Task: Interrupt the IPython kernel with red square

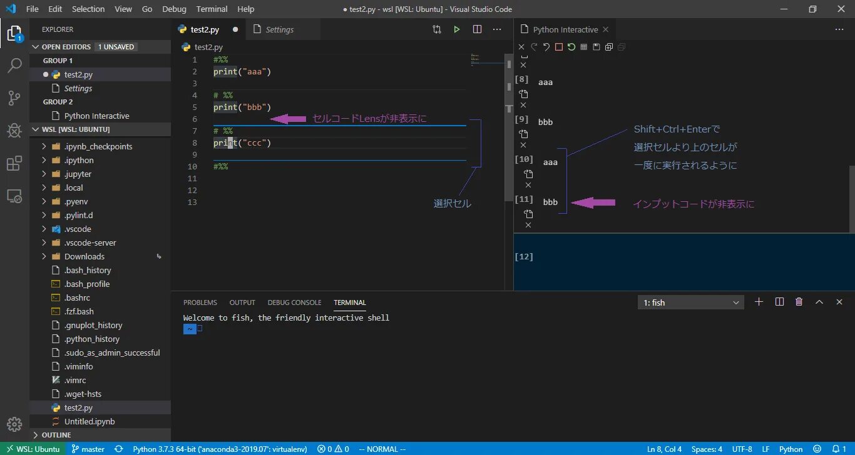Action: click(x=559, y=47)
